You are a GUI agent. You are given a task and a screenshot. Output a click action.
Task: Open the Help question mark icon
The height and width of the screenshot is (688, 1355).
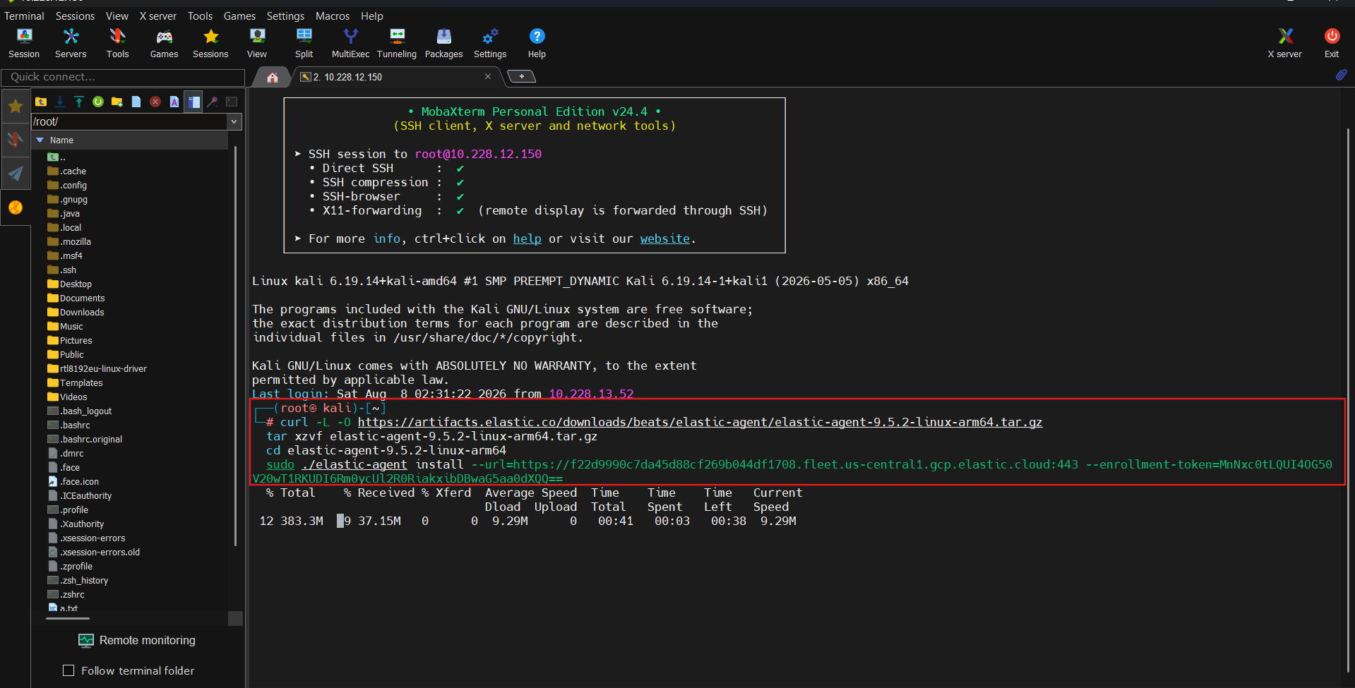(537, 42)
